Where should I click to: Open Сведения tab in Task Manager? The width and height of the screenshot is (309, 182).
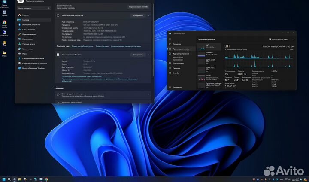181,68
